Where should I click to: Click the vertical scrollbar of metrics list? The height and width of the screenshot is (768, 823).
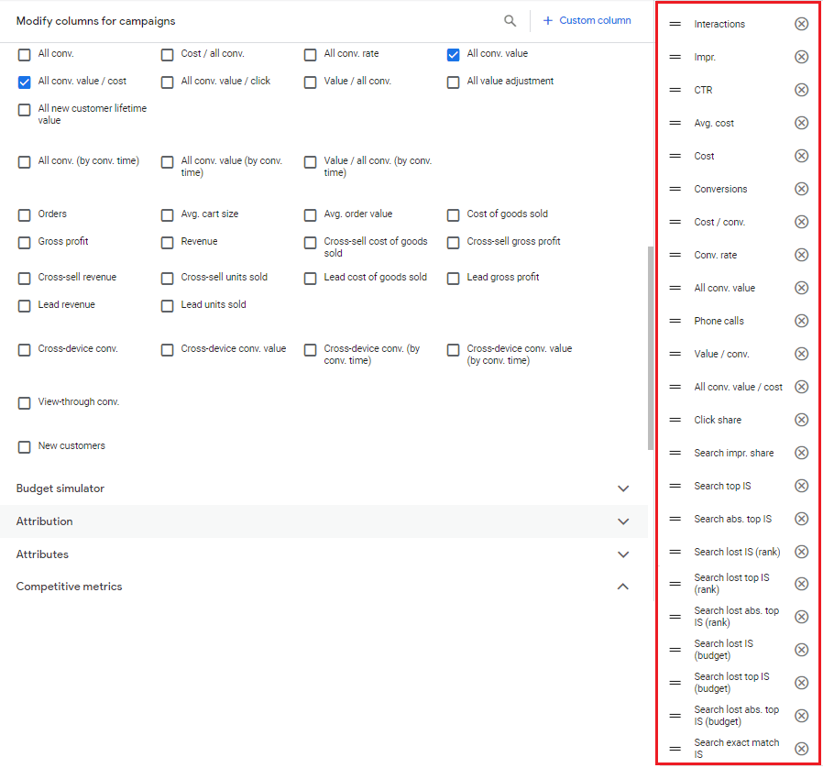[651, 347]
